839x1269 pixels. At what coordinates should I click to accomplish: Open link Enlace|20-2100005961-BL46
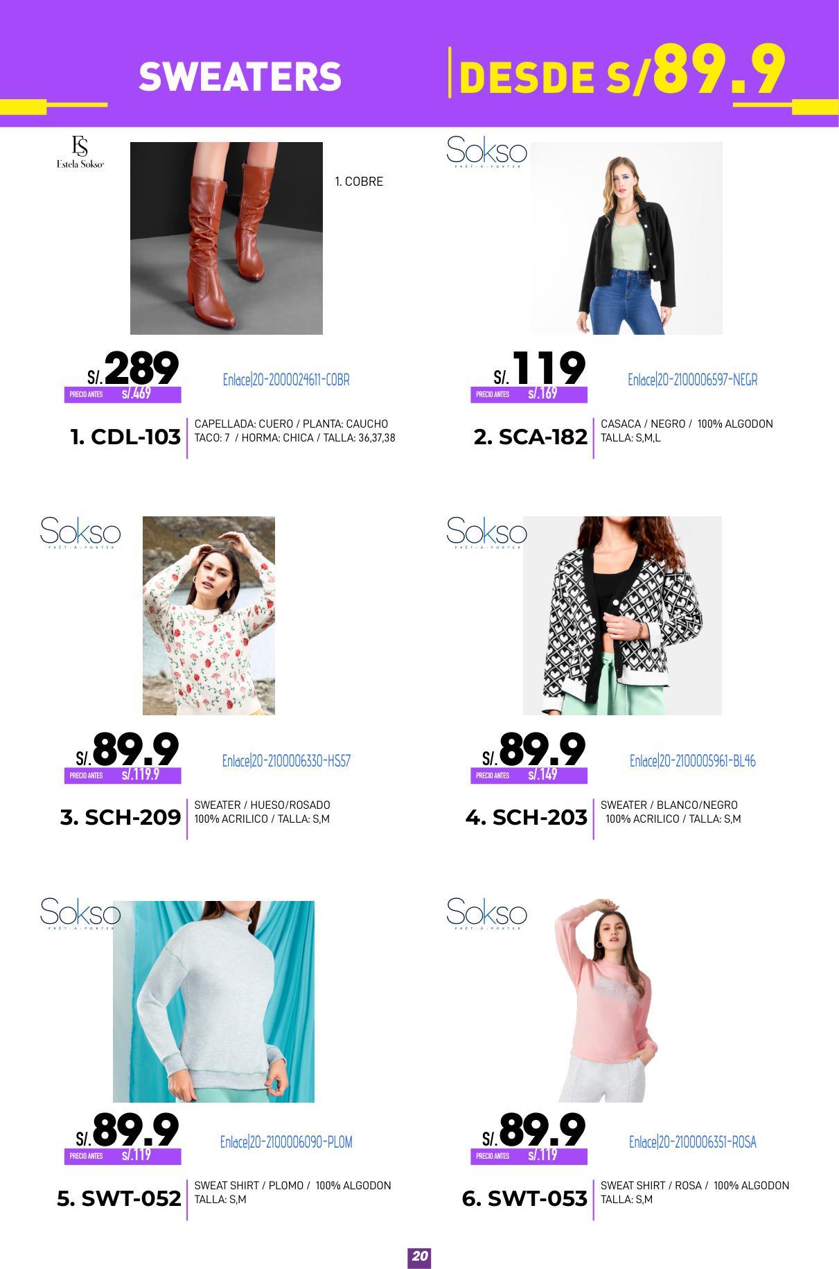693,761
